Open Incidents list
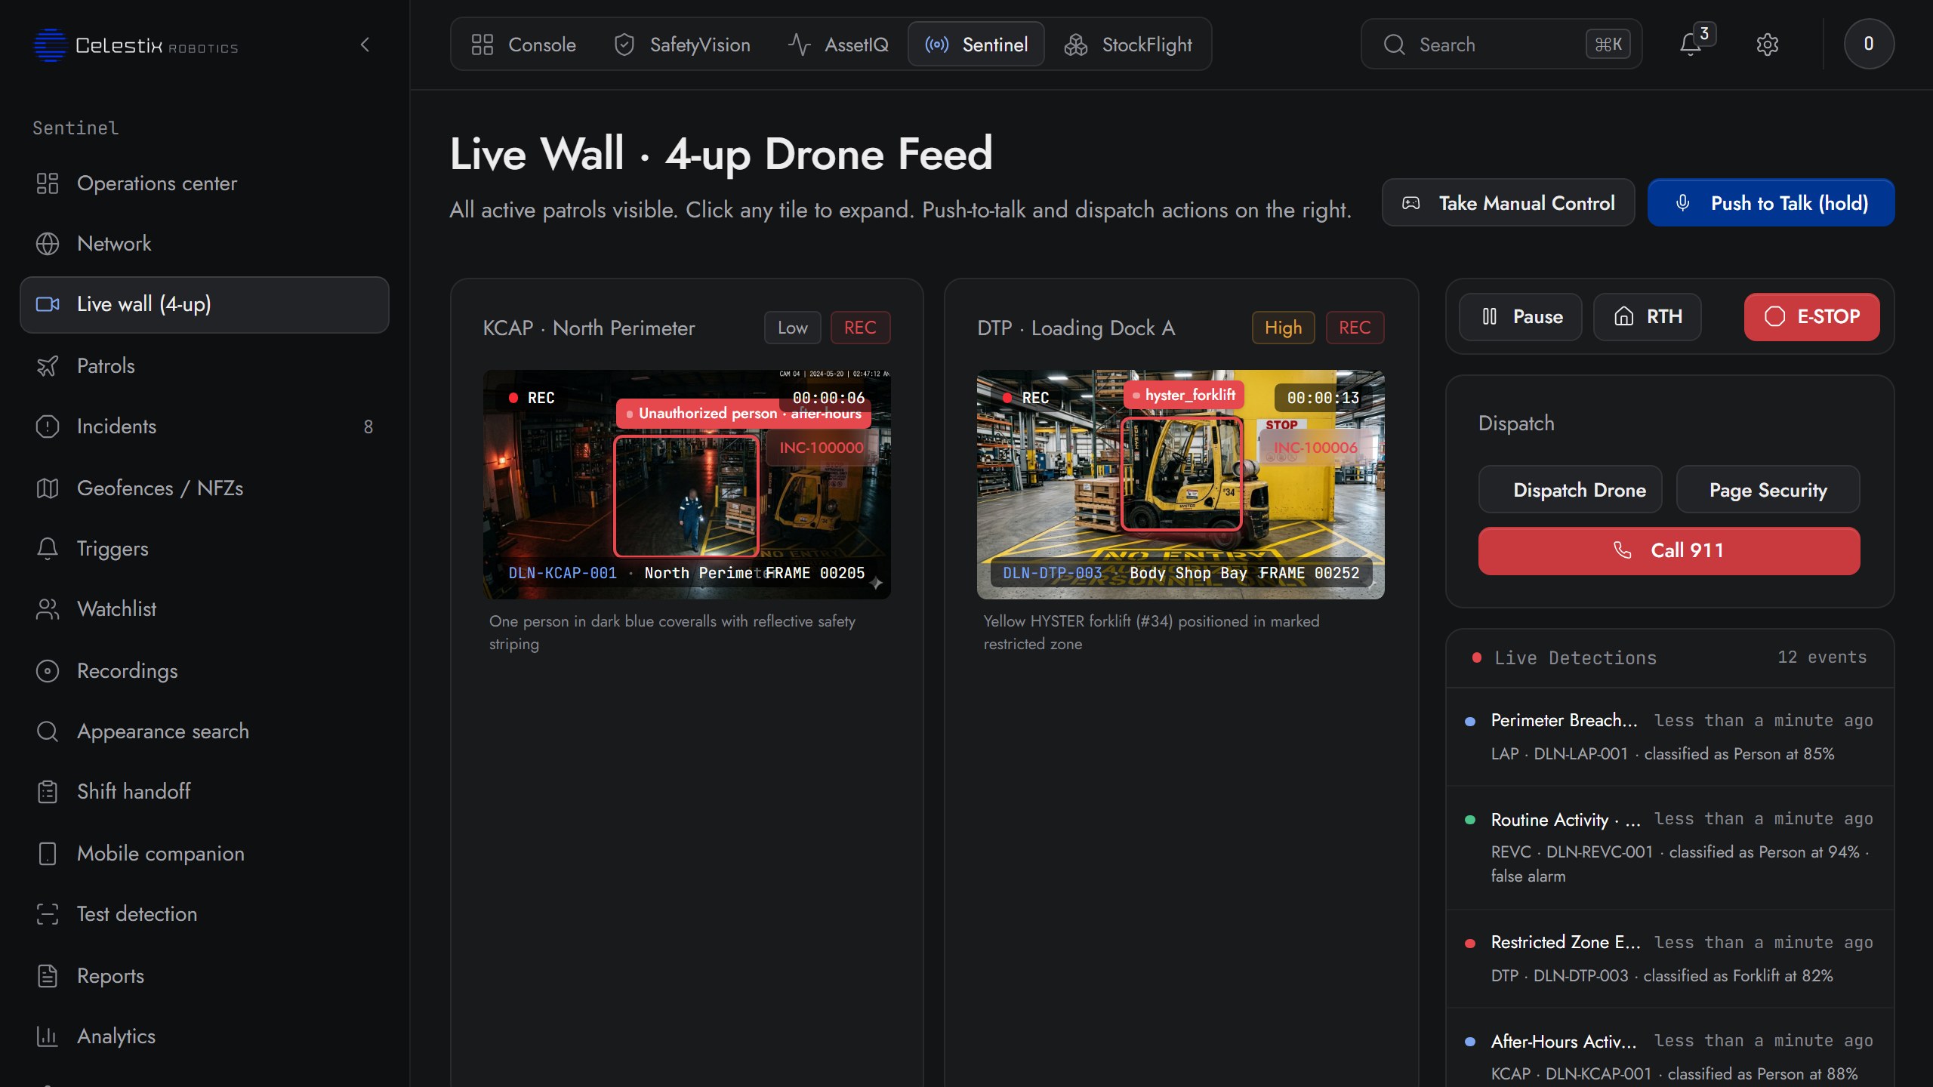The width and height of the screenshot is (1933, 1087). (204, 426)
